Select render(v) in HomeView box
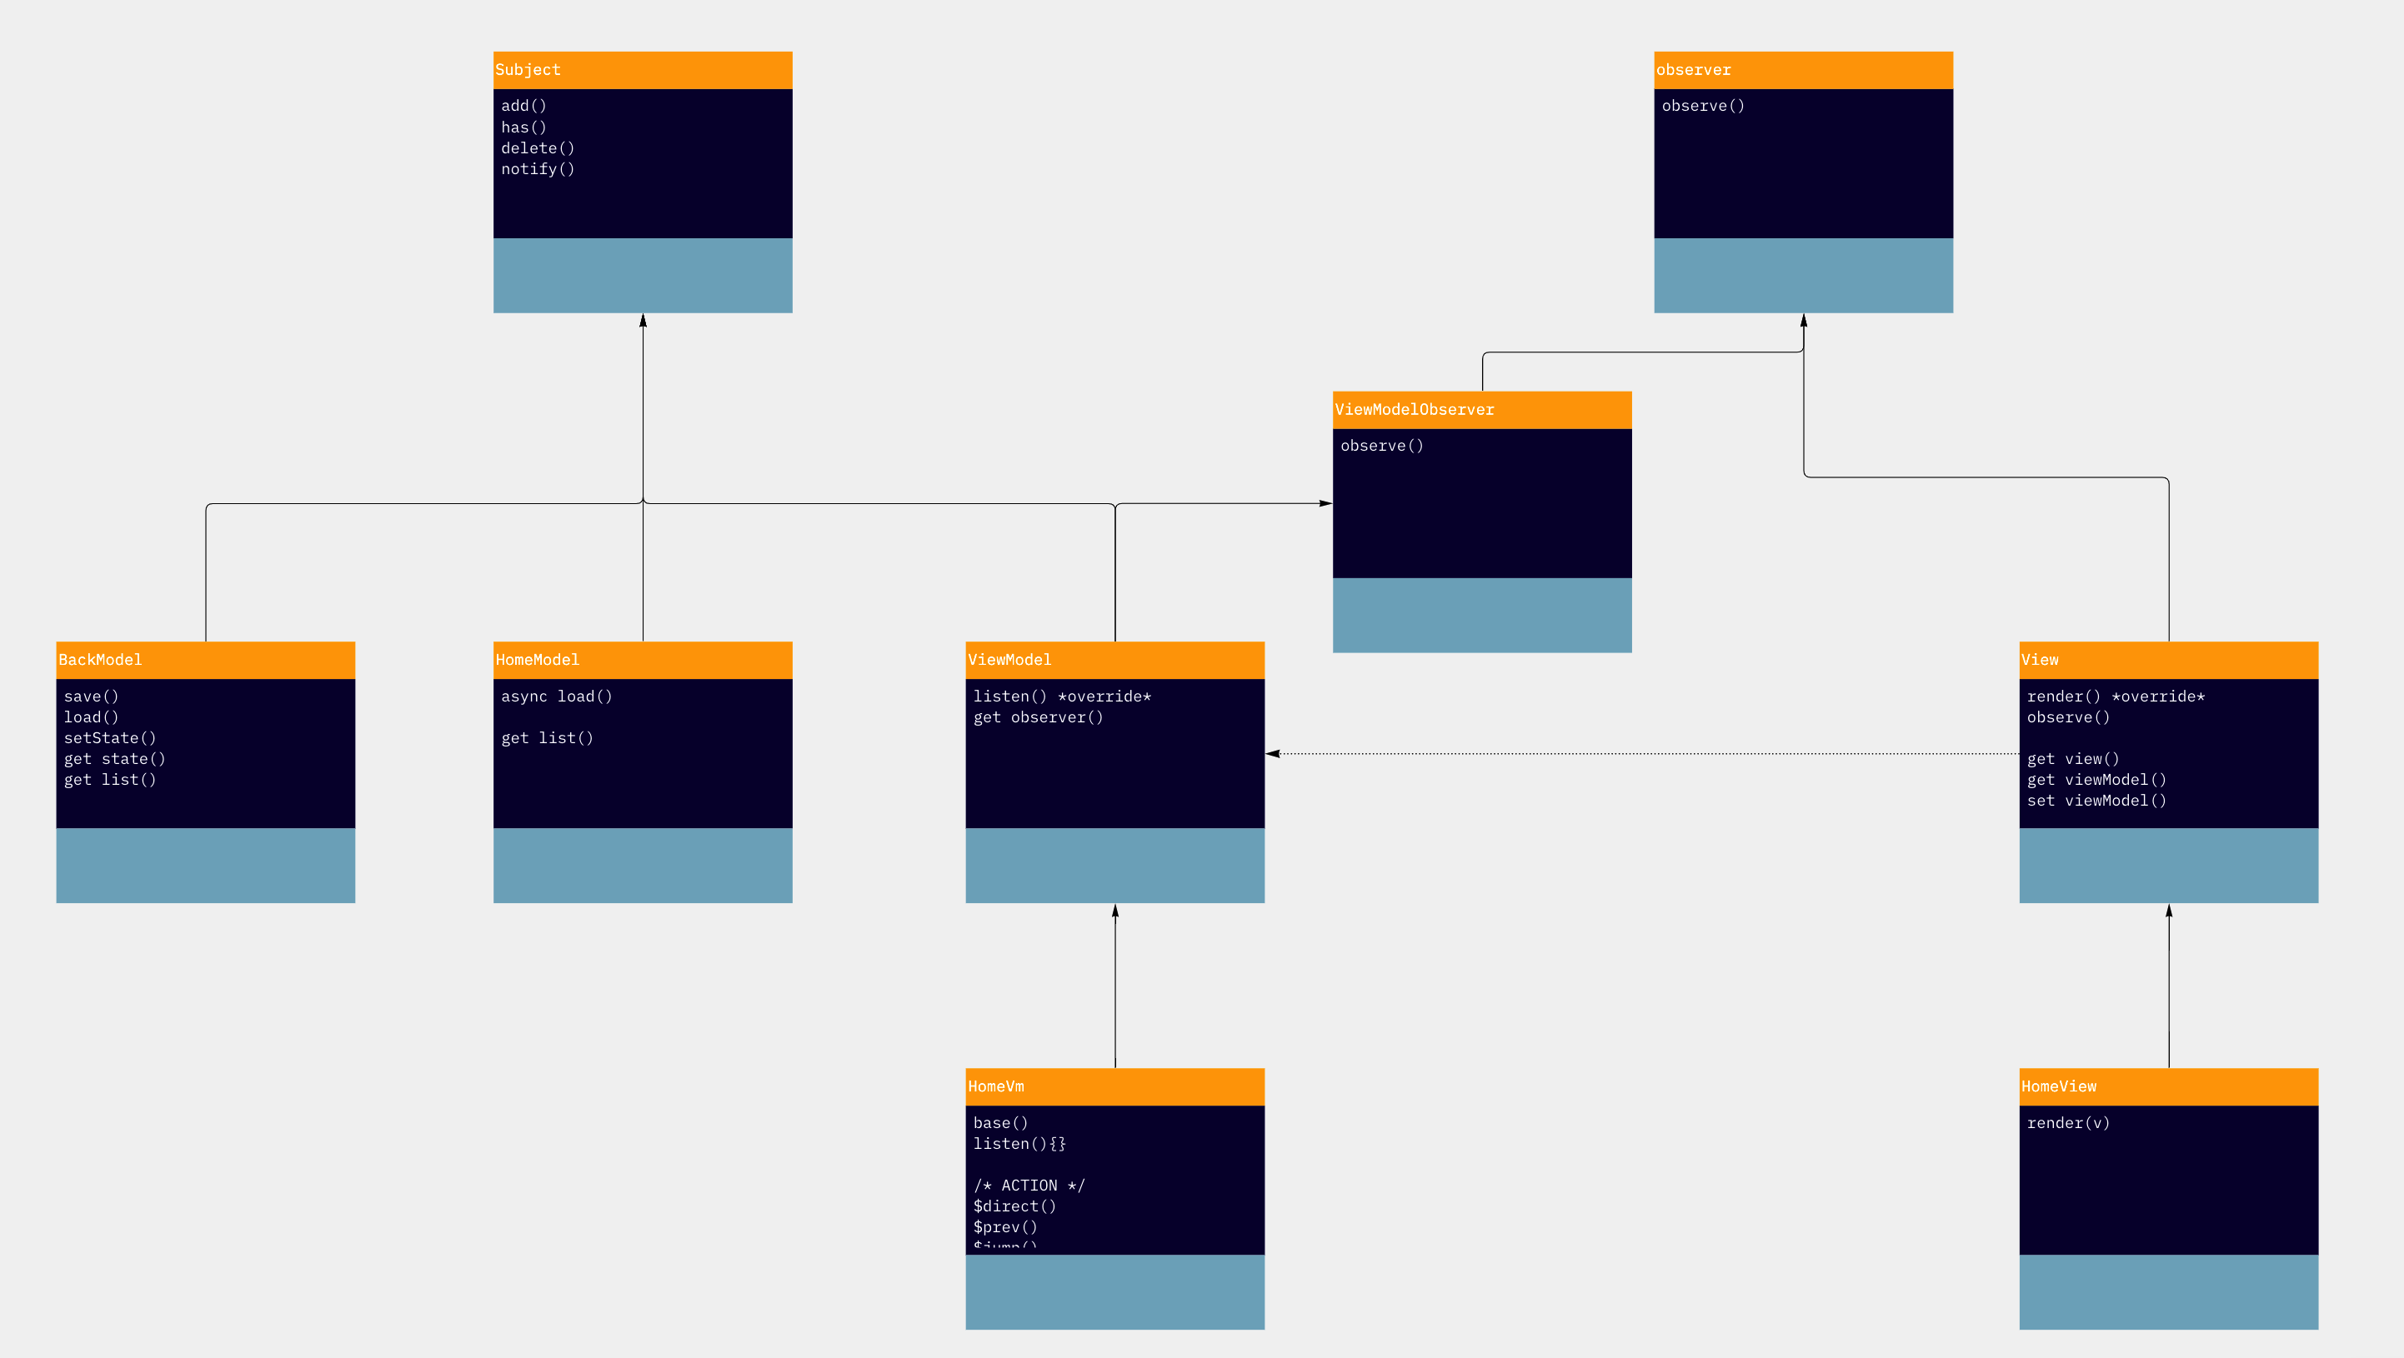 pos(2068,1123)
